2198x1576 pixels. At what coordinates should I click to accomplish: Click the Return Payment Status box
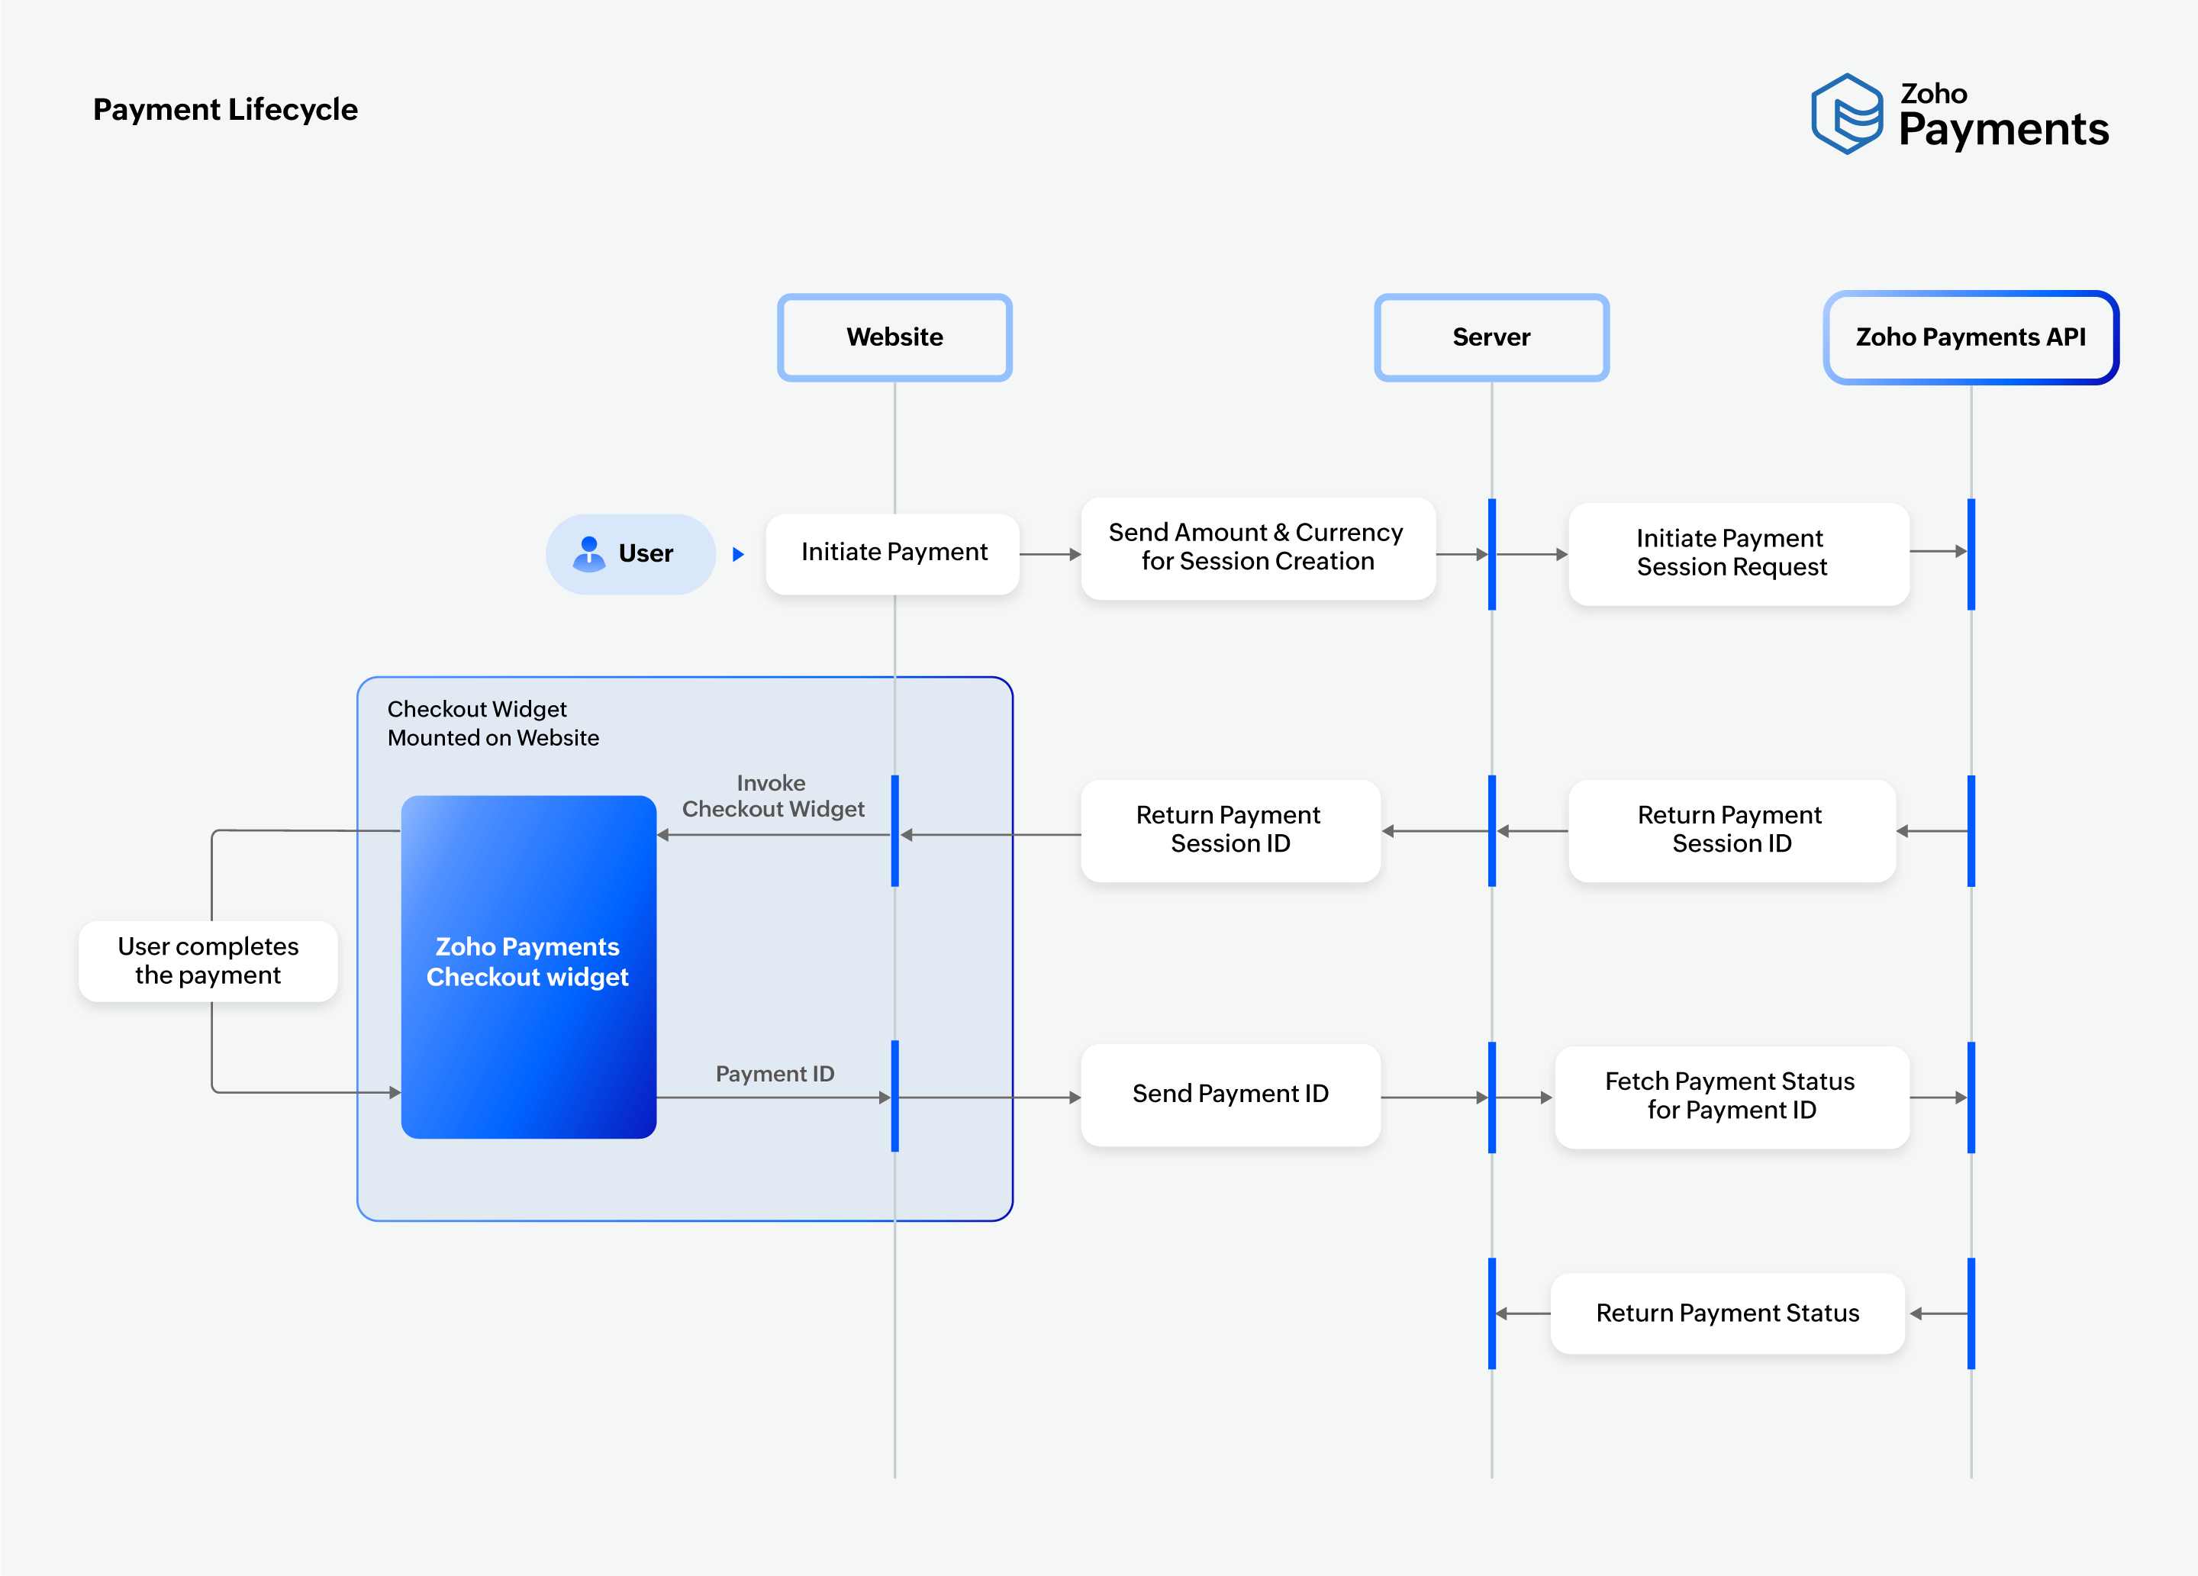(x=1727, y=1313)
